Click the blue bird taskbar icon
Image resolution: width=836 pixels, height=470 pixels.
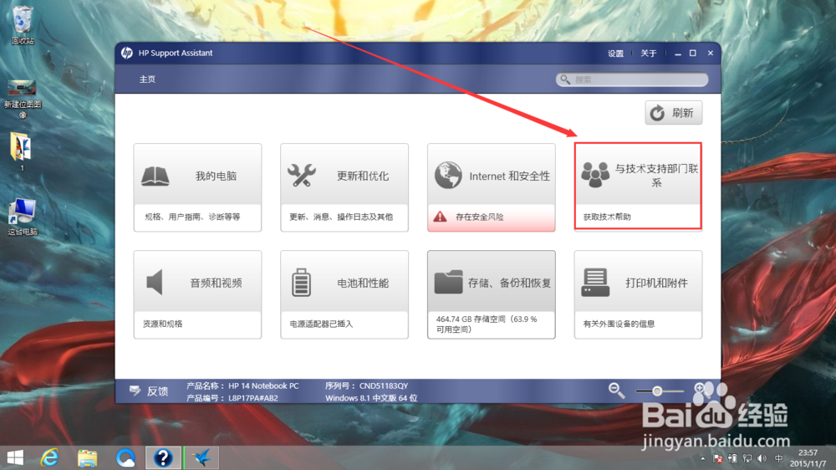point(201,457)
